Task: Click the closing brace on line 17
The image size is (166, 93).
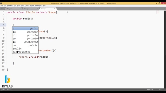Action: pos(13,63)
